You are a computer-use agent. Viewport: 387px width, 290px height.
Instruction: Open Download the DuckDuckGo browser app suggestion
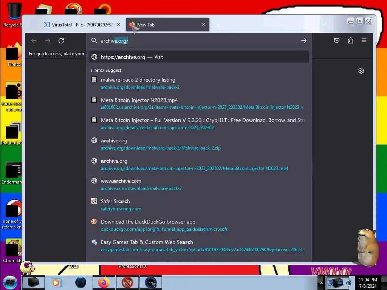pyautogui.click(x=199, y=225)
